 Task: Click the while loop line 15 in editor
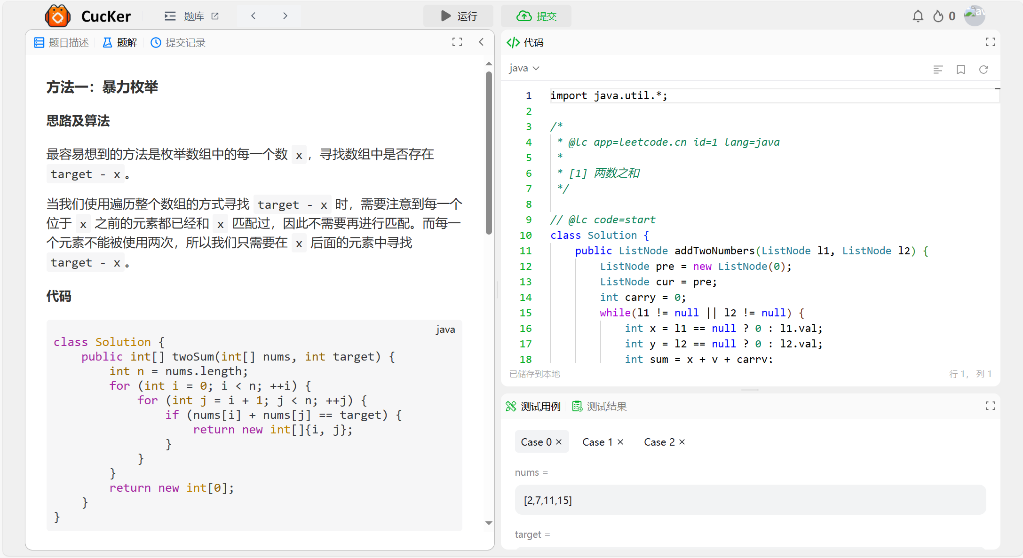point(702,313)
